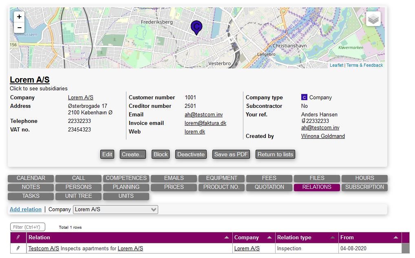The image size is (415, 258).
Task: Click the Add relation link
Action: (x=26, y=210)
